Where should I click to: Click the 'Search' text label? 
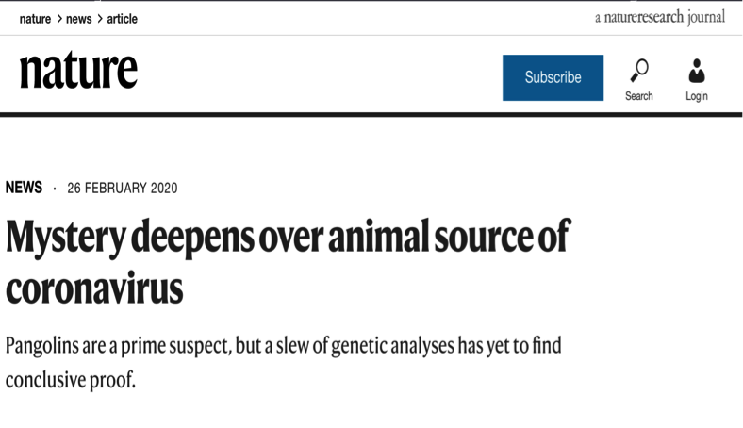[x=639, y=96]
